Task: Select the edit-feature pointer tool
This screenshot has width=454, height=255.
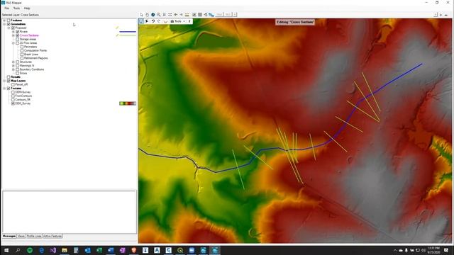Action: (147, 21)
